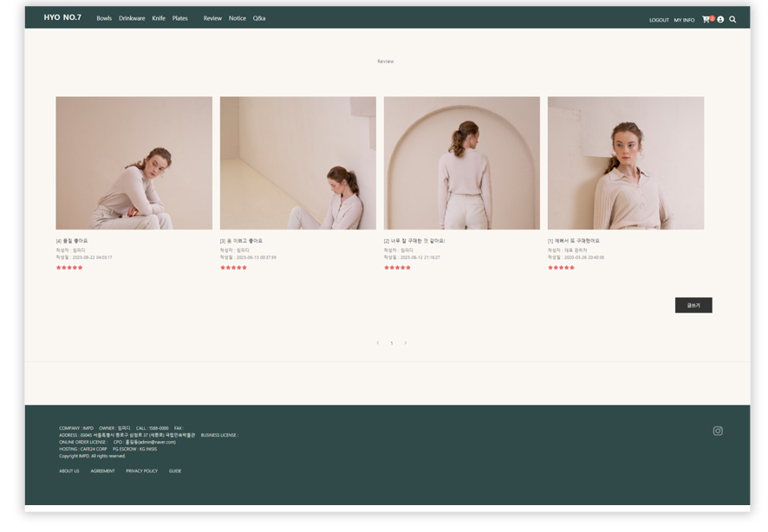The width and height of the screenshot is (768, 532).
Task: Click 'Copyright IMPD. All rights reserved.'
Action: pos(92,456)
